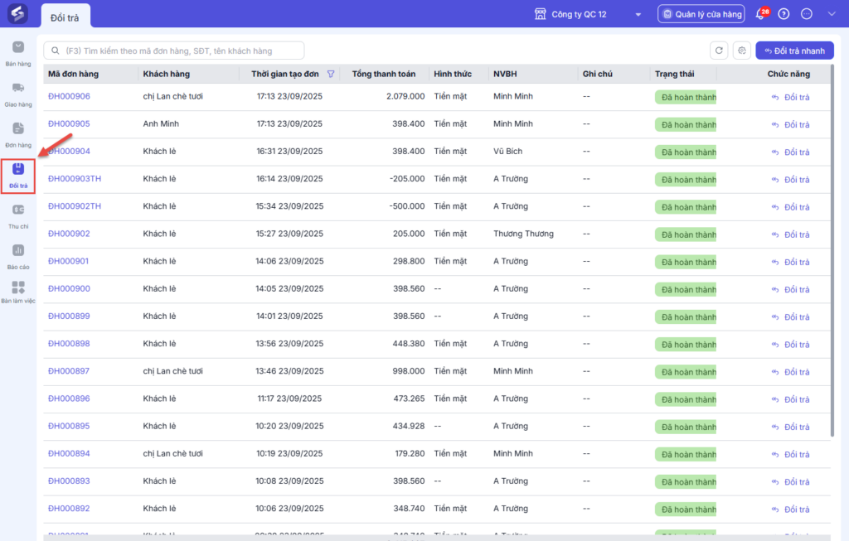
Task: Open the Bàn làm việc workspace icon
Action: tap(17, 292)
